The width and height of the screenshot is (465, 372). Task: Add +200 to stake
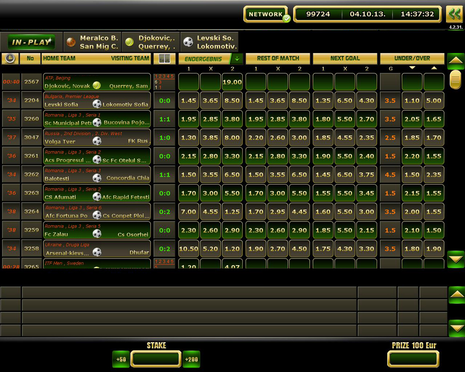(x=191, y=359)
